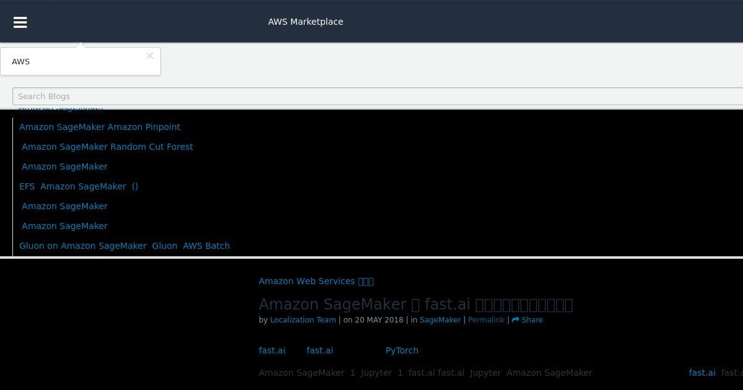Follow the PyTorch link in article

(x=402, y=350)
